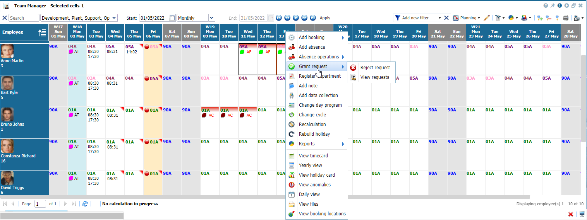Click the pin-with-plus icon in toolbar
This screenshot has height=220, width=587.
point(540,18)
